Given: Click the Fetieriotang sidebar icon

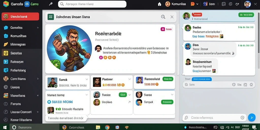Looking at the screenshot, I should 6,70.
